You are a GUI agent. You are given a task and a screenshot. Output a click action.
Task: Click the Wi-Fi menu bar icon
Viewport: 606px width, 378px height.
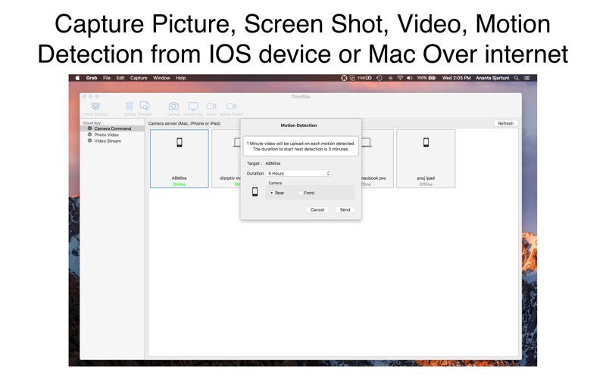400,78
